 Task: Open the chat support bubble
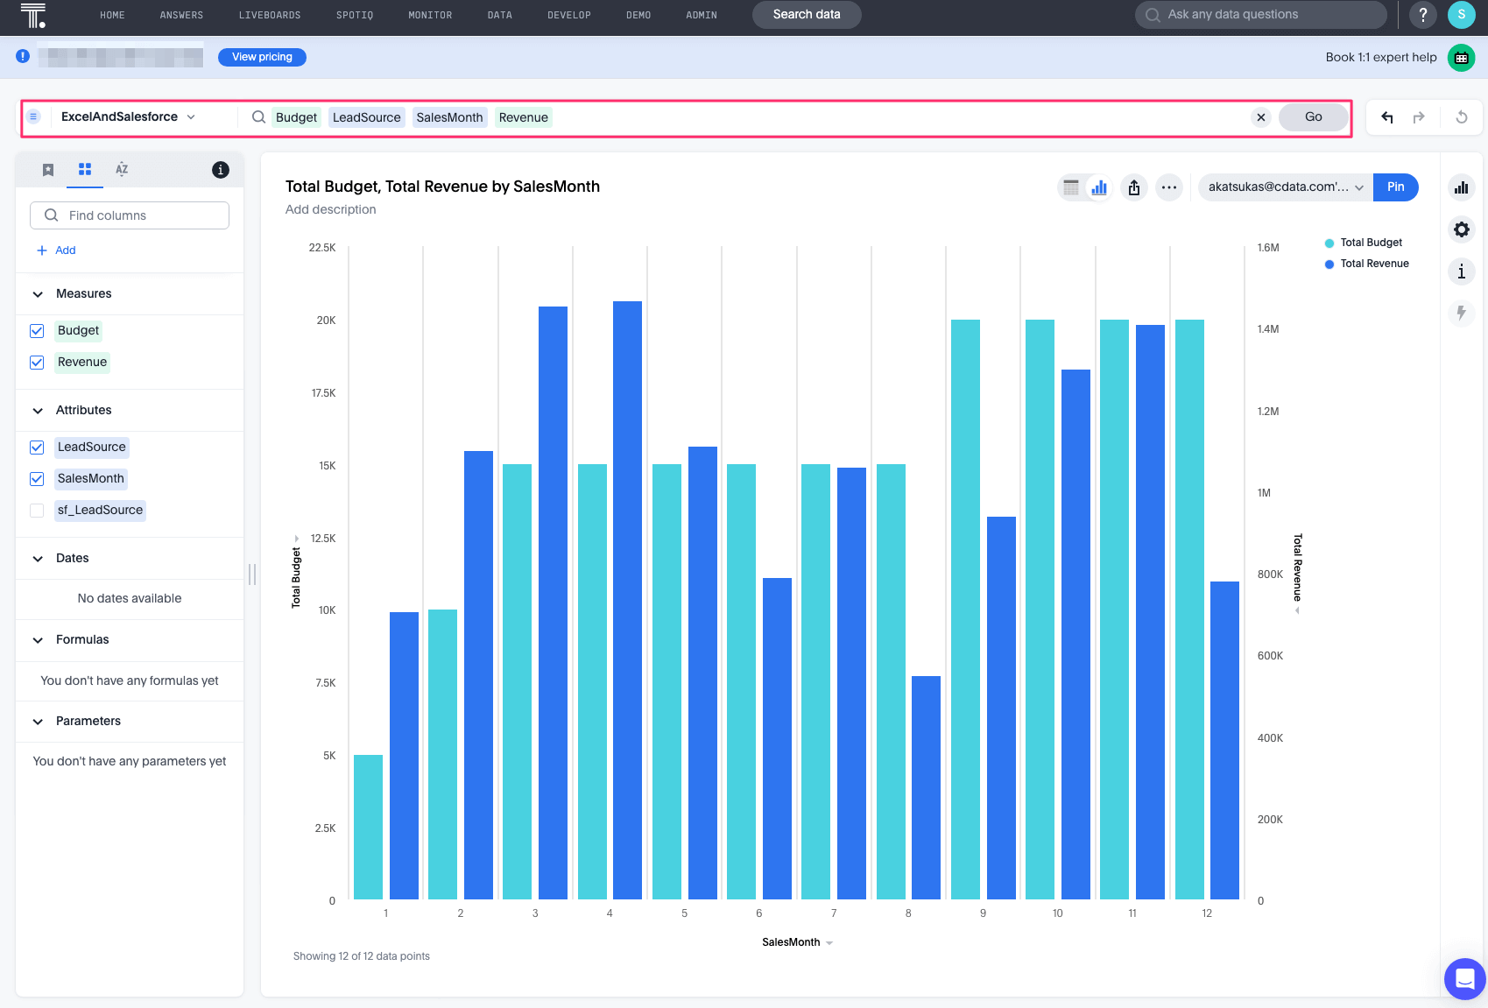tap(1464, 978)
